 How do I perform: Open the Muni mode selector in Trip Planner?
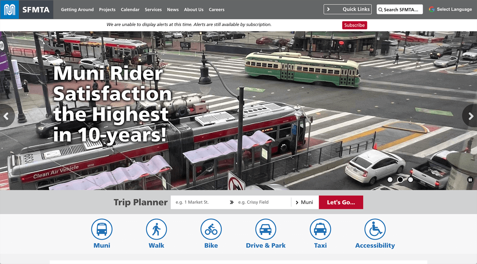coord(305,202)
